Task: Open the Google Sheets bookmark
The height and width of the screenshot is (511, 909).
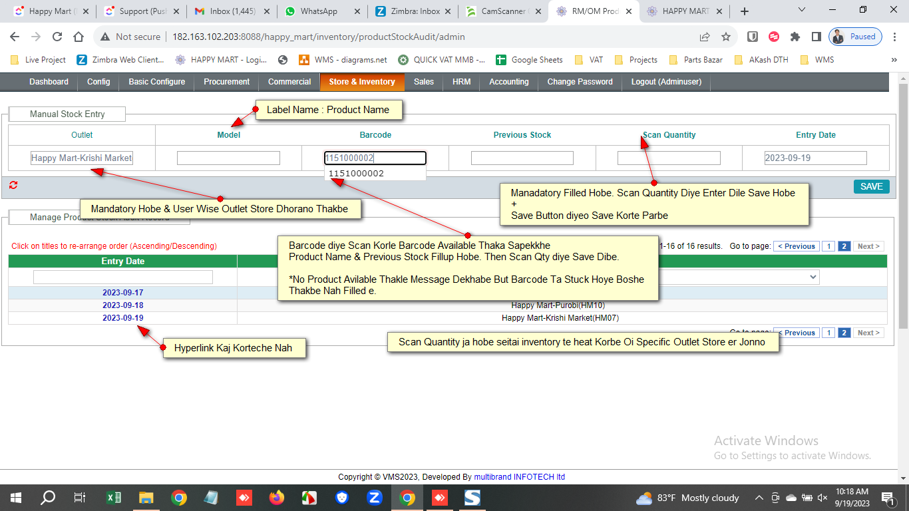Action: tap(530, 60)
